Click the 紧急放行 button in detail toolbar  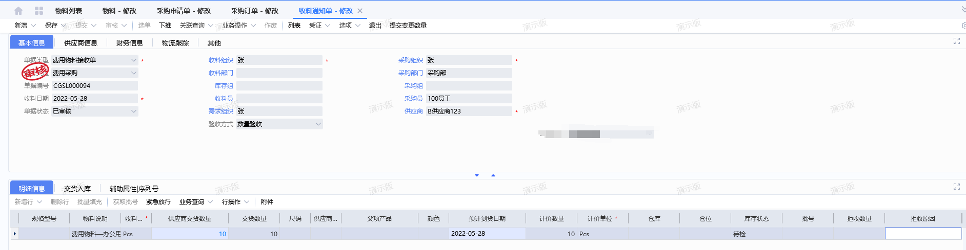tap(158, 202)
